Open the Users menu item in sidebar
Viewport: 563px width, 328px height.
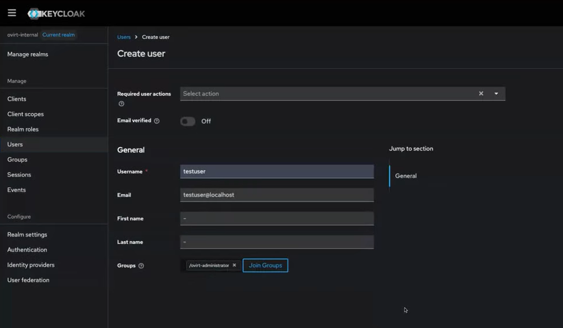tap(15, 145)
